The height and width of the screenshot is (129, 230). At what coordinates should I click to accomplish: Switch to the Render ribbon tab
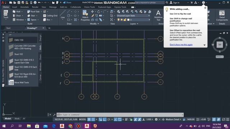35,7
